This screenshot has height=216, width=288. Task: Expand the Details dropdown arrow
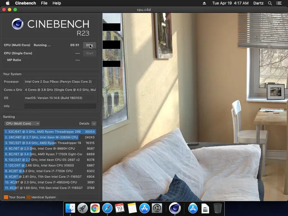[x=94, y=123]
